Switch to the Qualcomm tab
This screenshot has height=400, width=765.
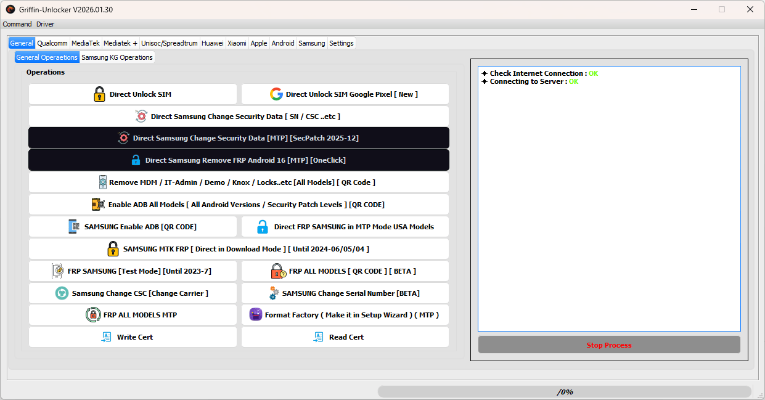pyautogui.click(x=52, y=43)
